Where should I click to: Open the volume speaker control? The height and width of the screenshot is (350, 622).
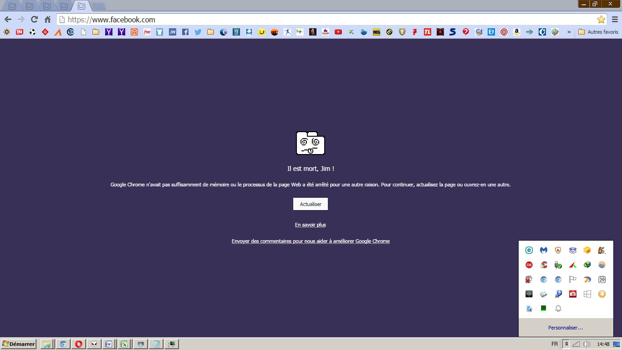click(587, 344)
